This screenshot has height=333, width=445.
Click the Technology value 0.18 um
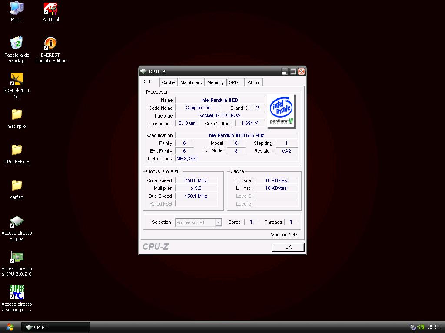coord(187,123)
